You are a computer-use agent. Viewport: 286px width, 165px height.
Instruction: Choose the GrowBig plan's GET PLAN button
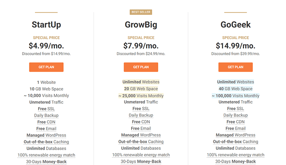pyautogui.click(x=141, y=67)
